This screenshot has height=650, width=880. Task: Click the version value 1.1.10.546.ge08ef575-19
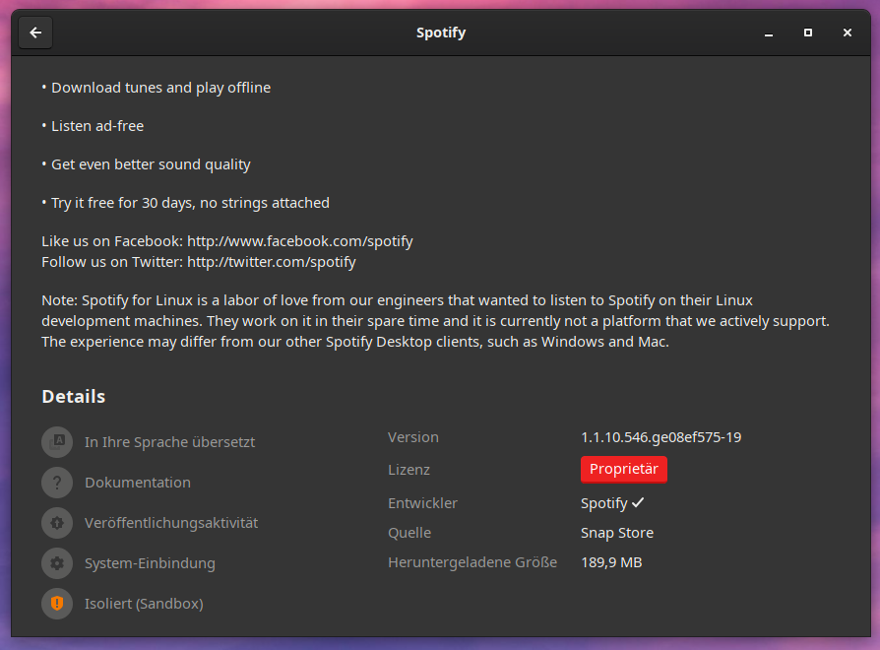(661, 437)
